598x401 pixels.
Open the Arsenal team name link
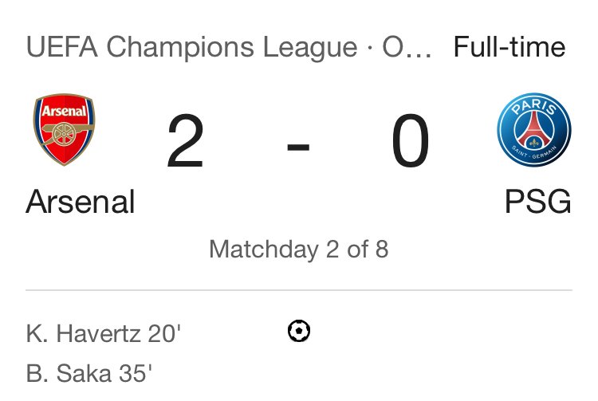pyautogui.click(x=81, y=202)
